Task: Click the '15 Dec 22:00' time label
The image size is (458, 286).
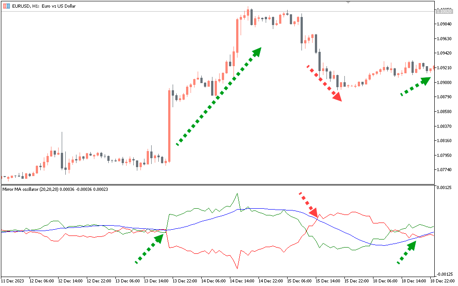Action: [x=356, y=281]
